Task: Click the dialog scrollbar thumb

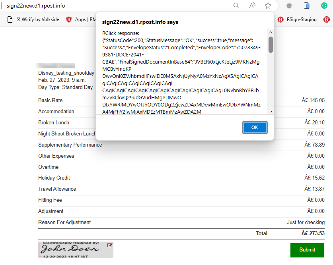Action: [x=271, y=44]
